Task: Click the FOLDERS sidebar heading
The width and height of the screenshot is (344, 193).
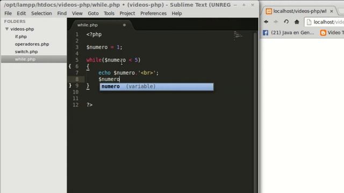Action: pyautogui.click(x=15, y=21)
